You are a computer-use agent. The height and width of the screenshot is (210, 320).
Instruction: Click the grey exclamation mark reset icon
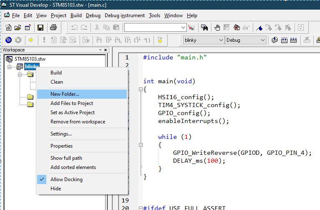pyautogui.click(x=44, y=40)
